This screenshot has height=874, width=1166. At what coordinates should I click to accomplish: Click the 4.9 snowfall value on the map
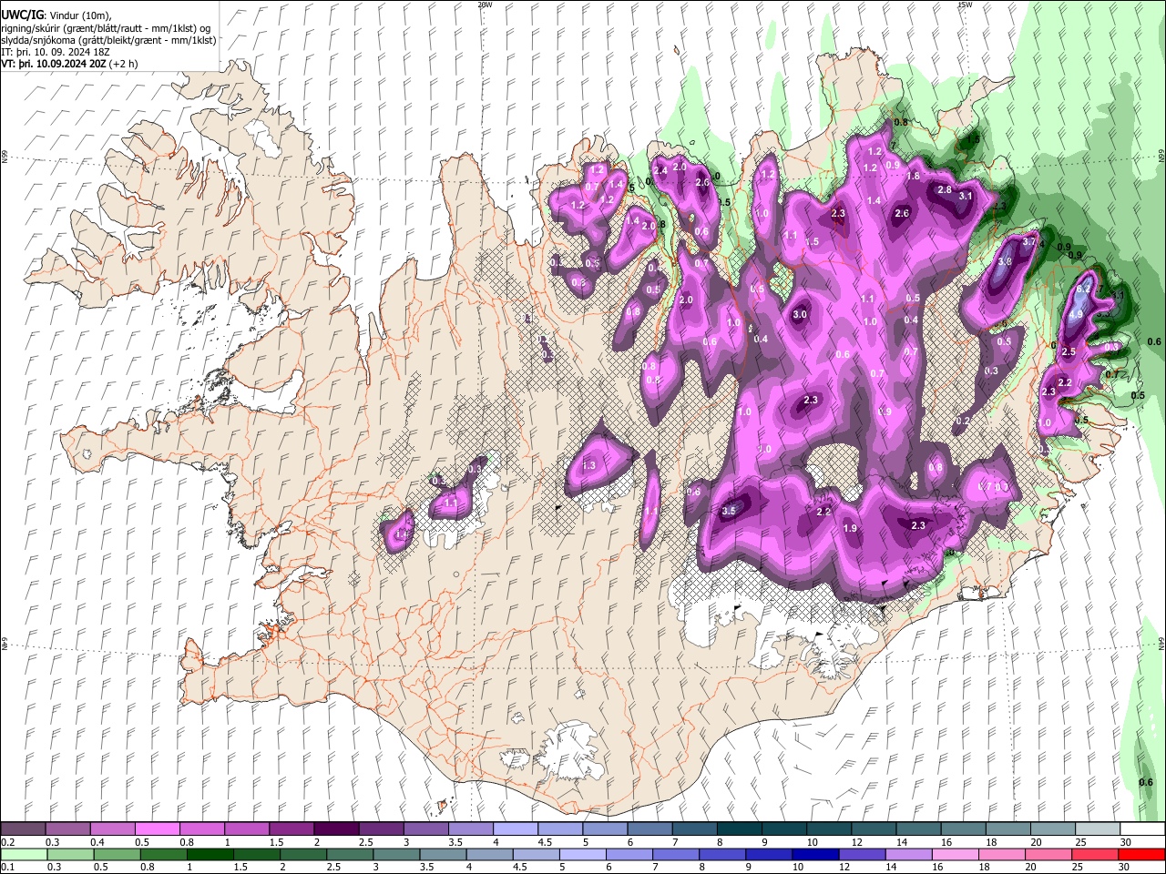[1076, 314]
